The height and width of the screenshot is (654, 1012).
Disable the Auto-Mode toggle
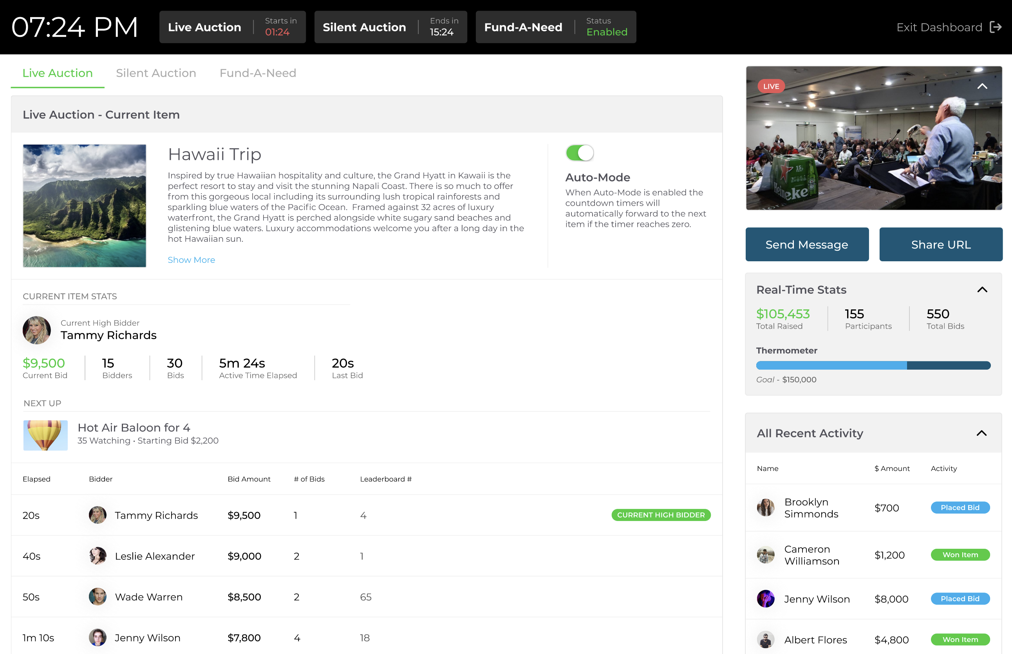580,153
